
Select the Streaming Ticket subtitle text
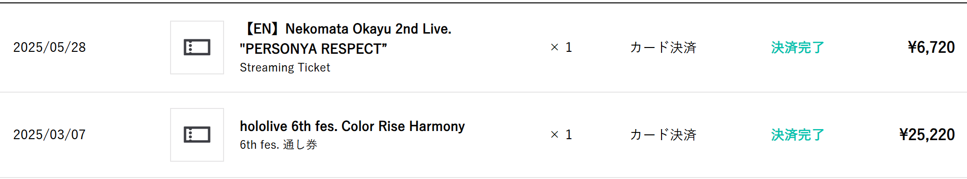point(285,68)
